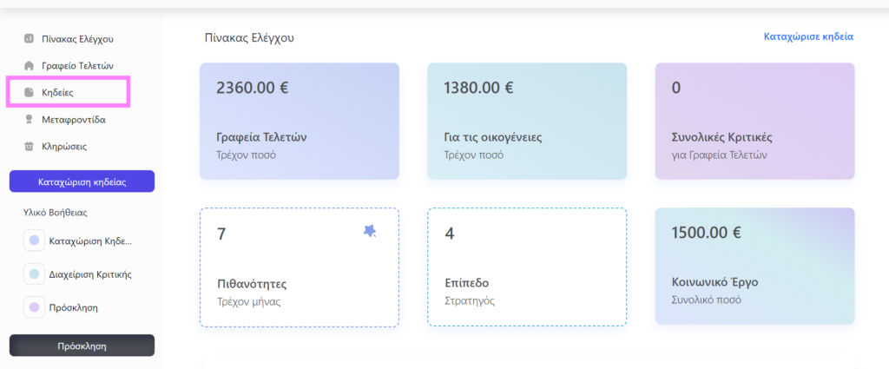Click the star icon on Πιθανότητες card

click(x=370, y=231)
